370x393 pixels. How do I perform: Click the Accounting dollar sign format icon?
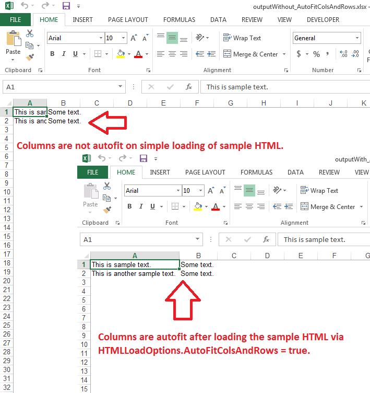tap(299, 54)
